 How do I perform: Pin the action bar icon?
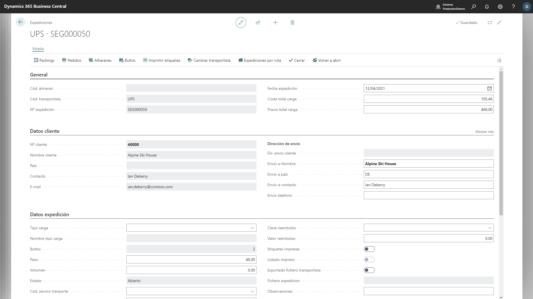[x=499, y=60]
